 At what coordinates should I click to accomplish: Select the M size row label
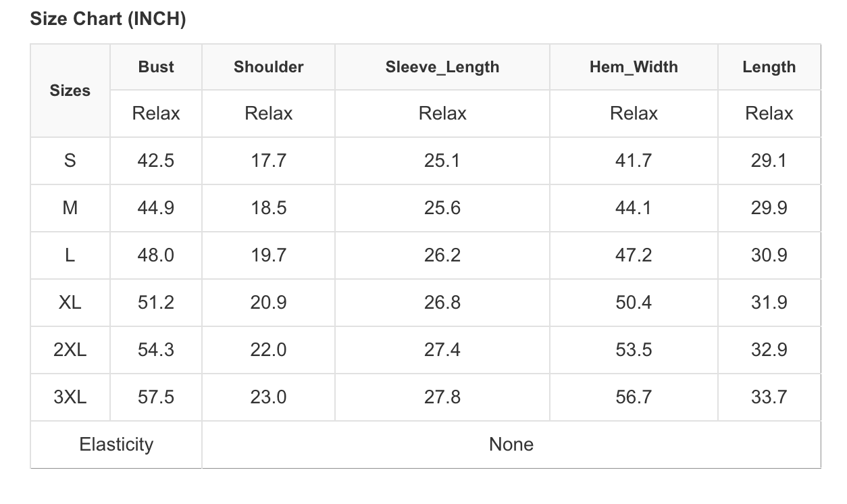tap(70, 208)
